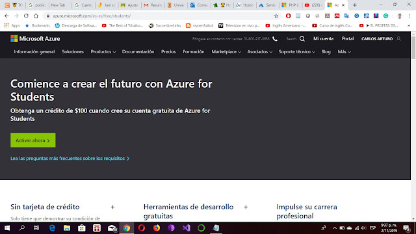
Task: Open the notification center icon
Action: (x=406, y=228)
